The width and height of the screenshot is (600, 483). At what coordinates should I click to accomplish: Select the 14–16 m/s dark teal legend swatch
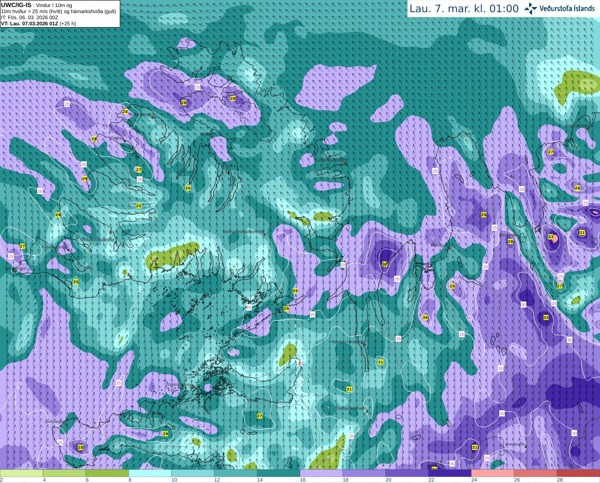tap(278, 473)
